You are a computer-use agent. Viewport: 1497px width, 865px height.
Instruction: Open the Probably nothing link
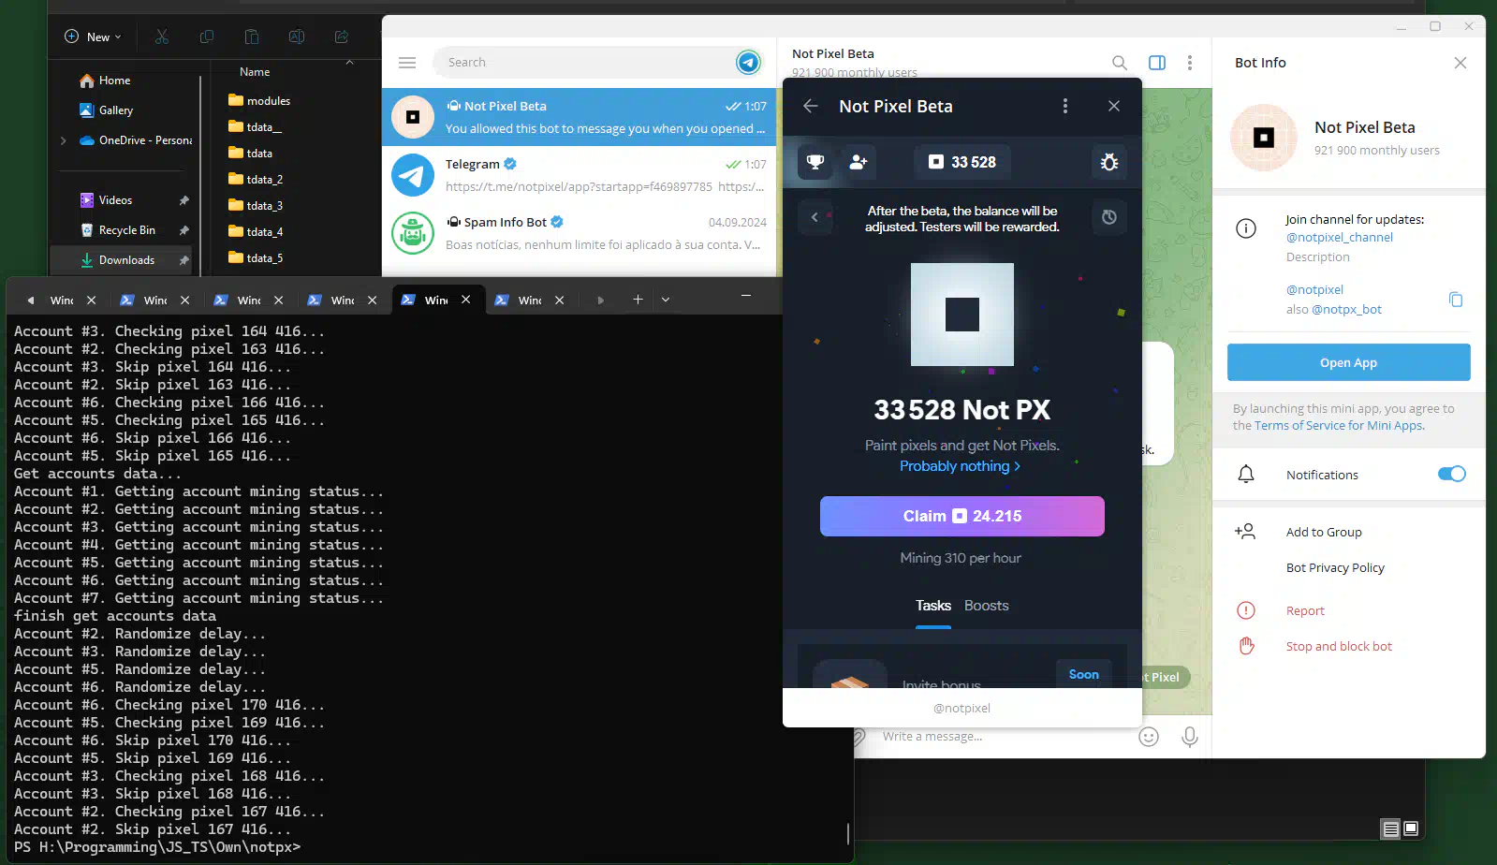960,466
